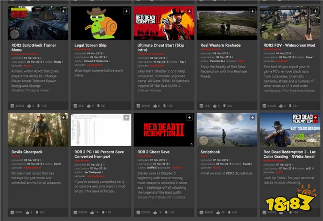This screenshot has height=221, width=323.
Task: Click the plus icon on Devils Cheatpack thumbnail
Action: [63, 118]
